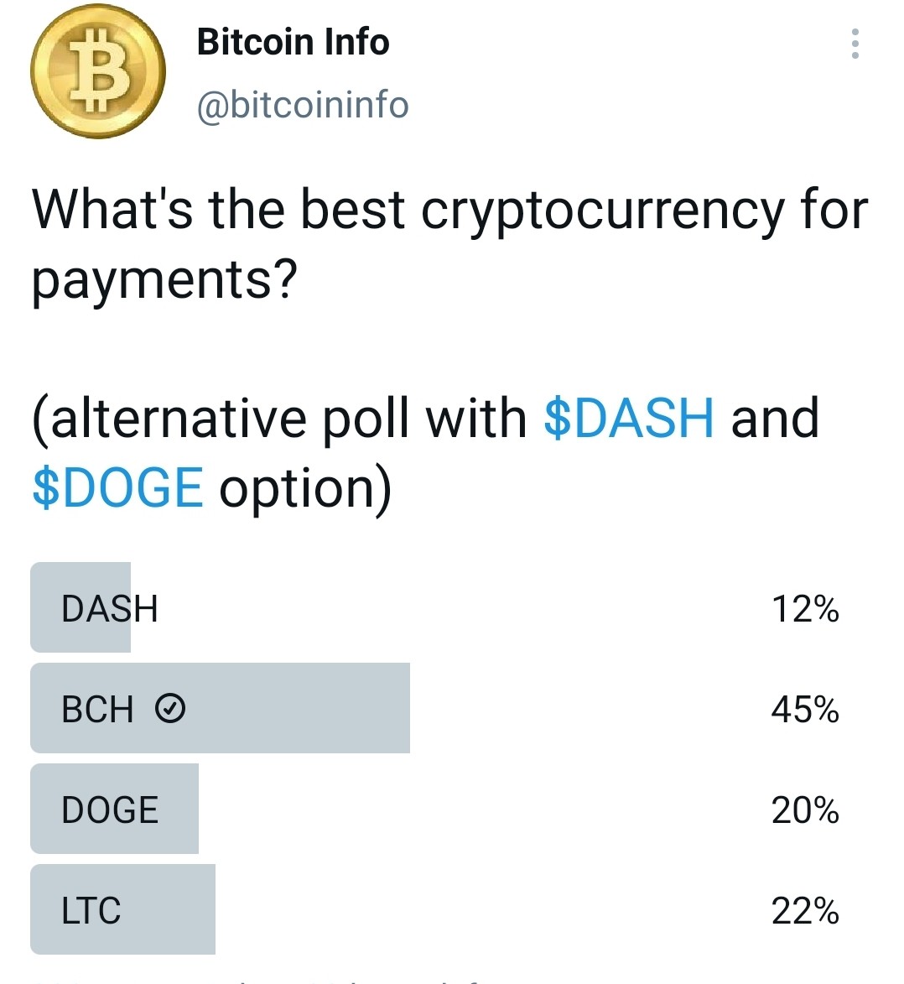Follow the $DASH cashtag link

(x=629, y=418)
